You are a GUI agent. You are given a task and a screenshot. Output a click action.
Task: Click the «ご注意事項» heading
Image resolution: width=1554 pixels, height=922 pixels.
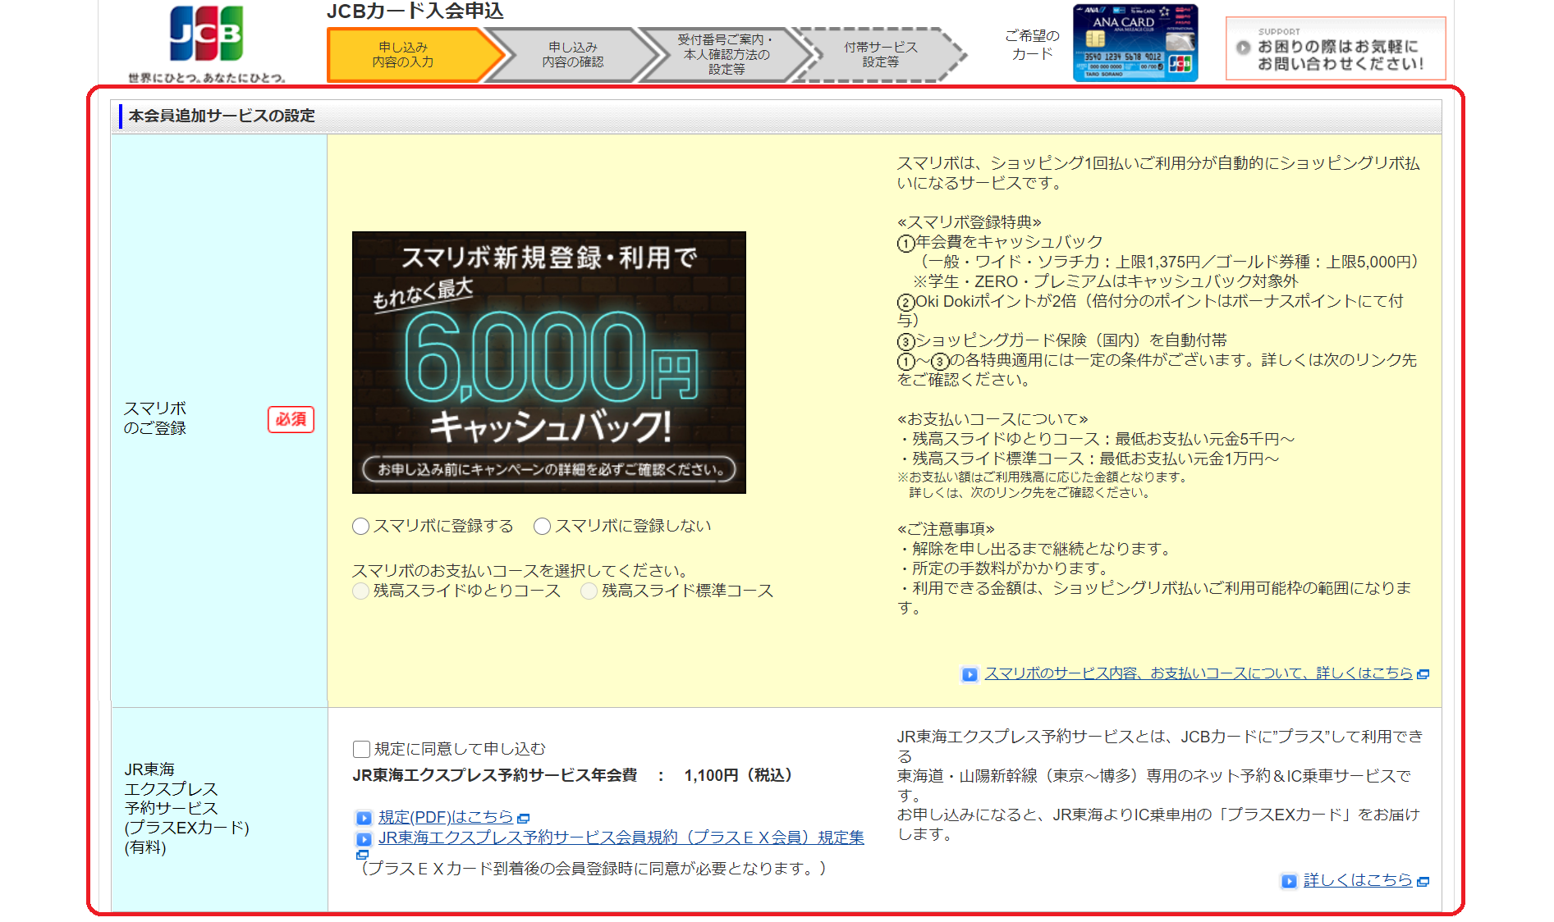pyautogui.click(x=947, y=529)
